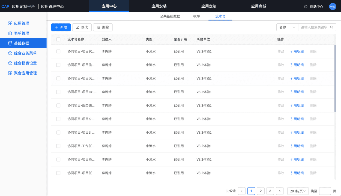The image size is (341, 196).
Task: Switch to 应用商城 top tab
Action: click(x=259, y=6)
